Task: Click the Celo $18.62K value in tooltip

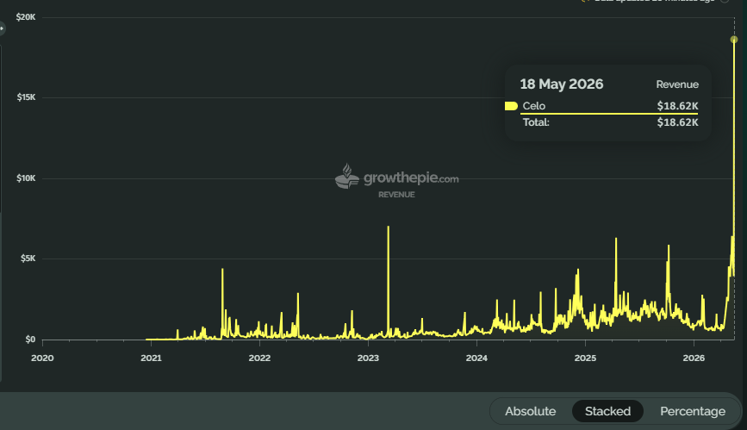Action: [x=677, y=106]
